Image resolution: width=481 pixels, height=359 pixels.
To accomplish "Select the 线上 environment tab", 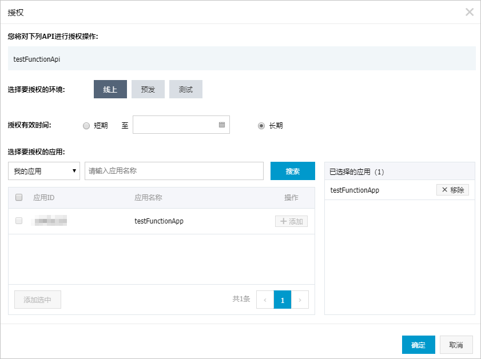I will coord(110,89).
